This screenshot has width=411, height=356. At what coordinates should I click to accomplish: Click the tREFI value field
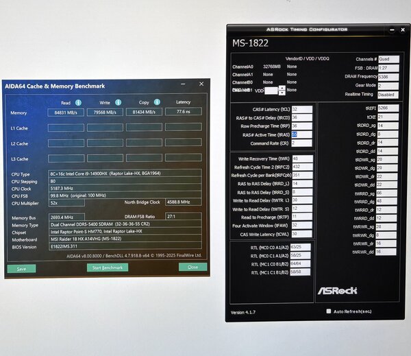(x=388, y=108)
